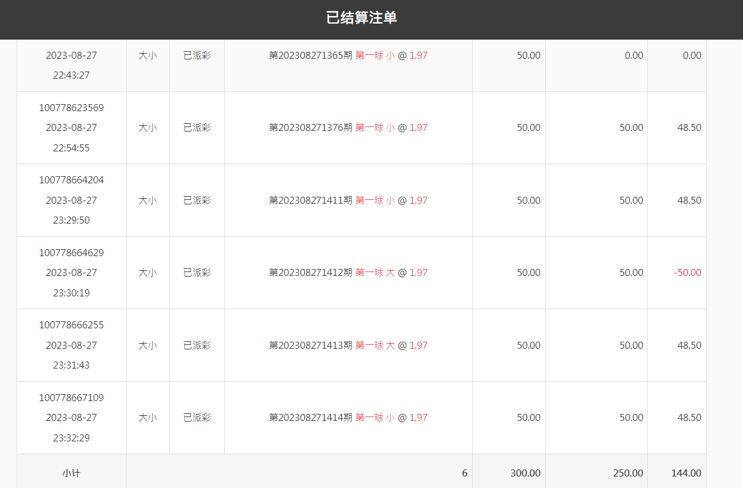The height and width of the screenshot is (488, 743).
Task: Click the 23:30:19 timestamp
Action: [x=72, y=293]
